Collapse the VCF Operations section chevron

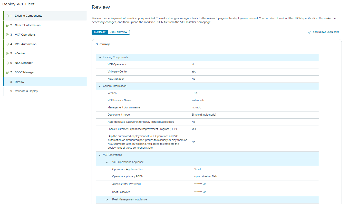[100, 155]
